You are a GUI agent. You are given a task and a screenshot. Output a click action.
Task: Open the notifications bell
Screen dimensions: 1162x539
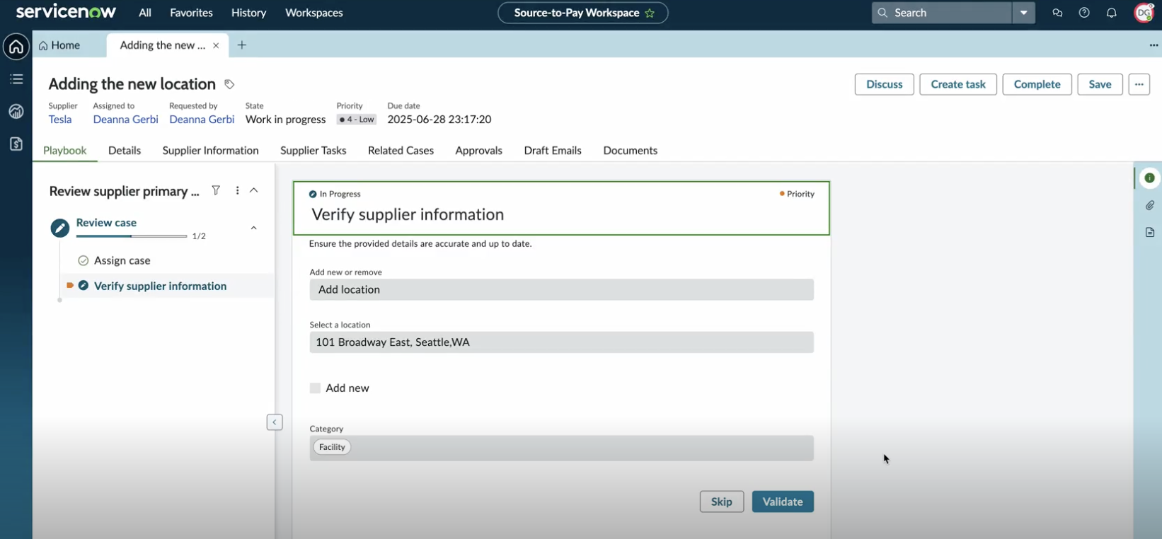pyautogui.click(x=1111, y=13)
